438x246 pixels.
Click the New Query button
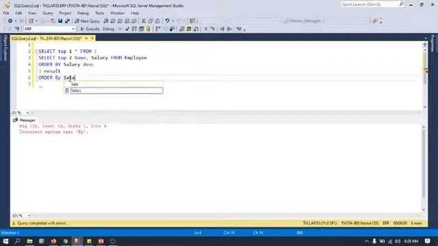click(87, 21)
